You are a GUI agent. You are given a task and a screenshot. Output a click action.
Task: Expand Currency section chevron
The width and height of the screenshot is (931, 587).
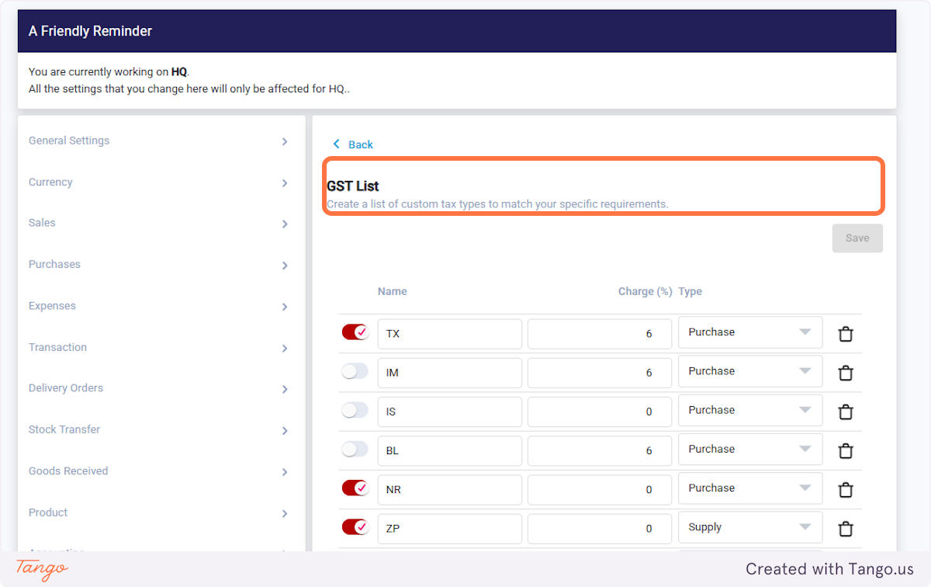tap(285, 183)
